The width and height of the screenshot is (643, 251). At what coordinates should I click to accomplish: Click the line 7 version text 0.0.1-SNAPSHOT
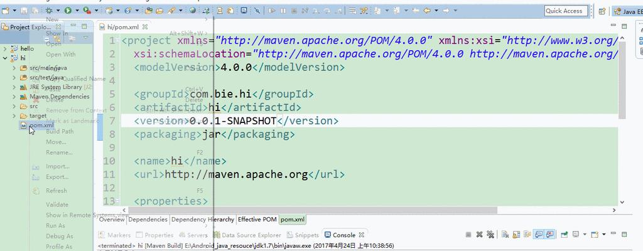click(x=232, y=121)
